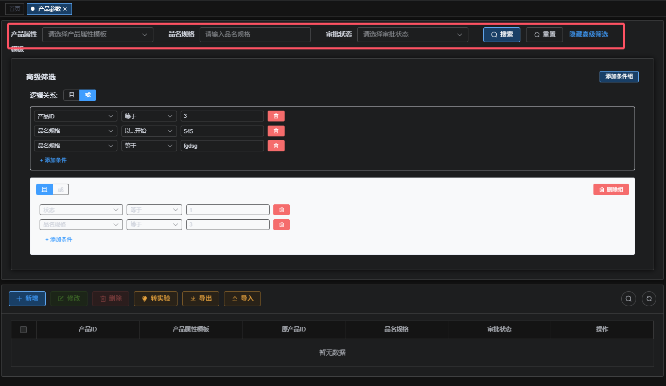This screenshot has width=666, height=386.
Task: Open the 品名规格 field dropdown in second group
Action: click(81, 224)
